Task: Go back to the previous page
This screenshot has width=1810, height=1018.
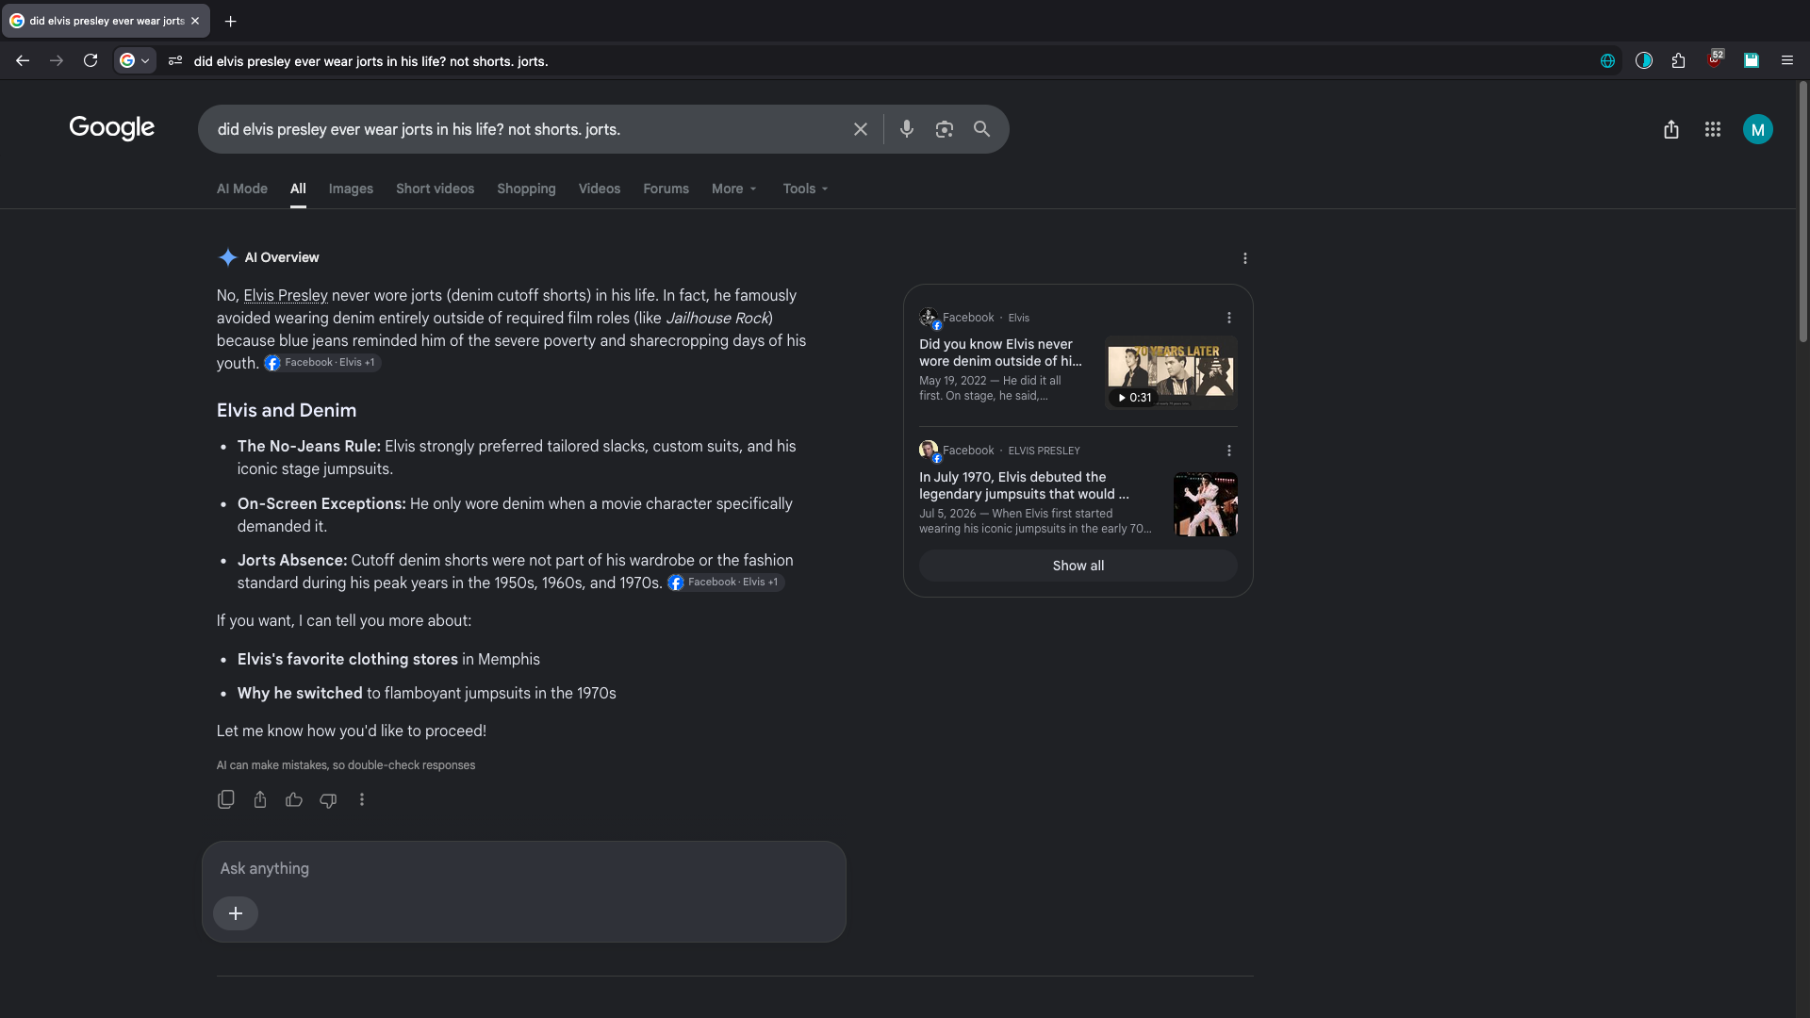Action: pos(23,60)
